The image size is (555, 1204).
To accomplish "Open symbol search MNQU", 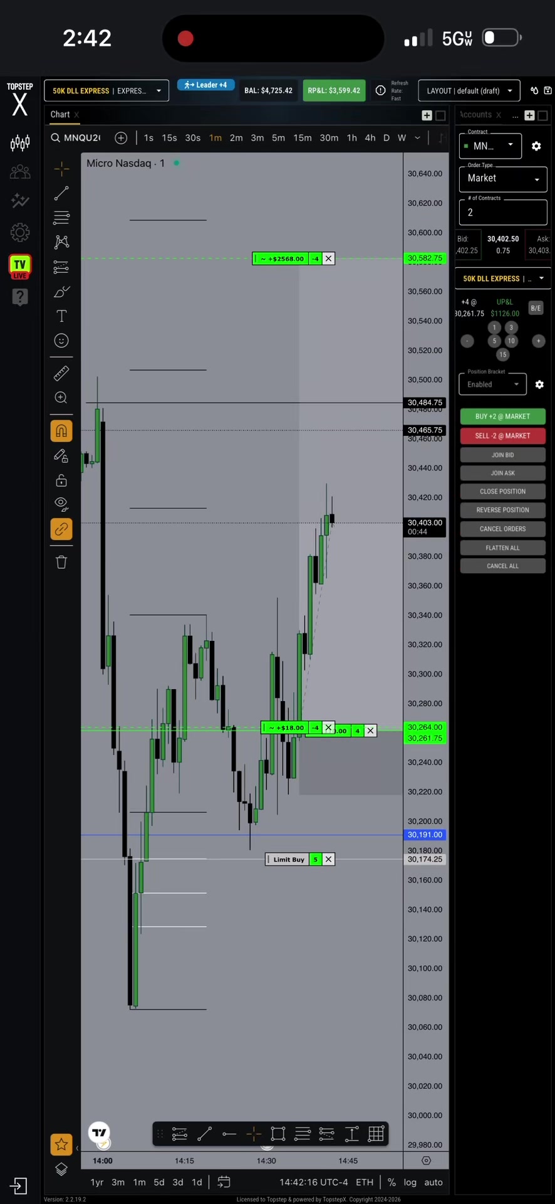I will tap(76, 138).
